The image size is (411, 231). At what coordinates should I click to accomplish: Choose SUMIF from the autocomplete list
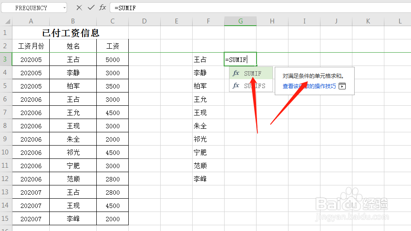(251, 73)
